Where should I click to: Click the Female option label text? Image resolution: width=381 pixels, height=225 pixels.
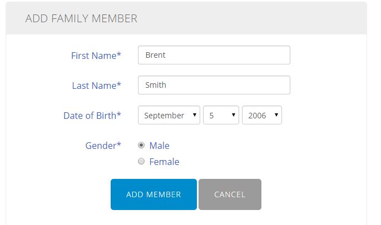coord(164,162)
